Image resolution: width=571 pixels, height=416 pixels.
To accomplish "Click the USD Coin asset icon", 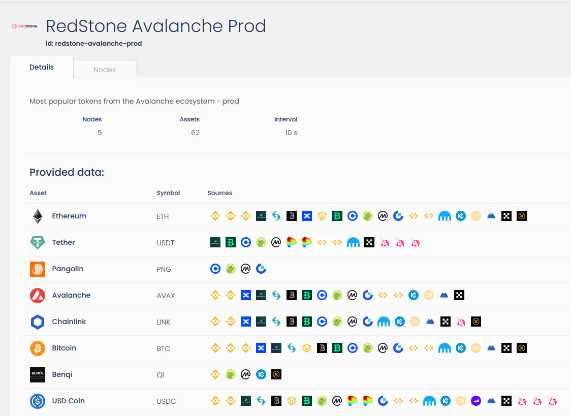I will point(38,401).
